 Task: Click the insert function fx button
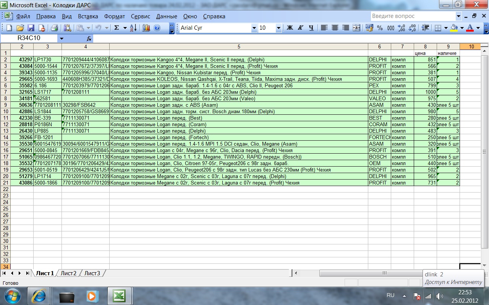pos(89,39)
